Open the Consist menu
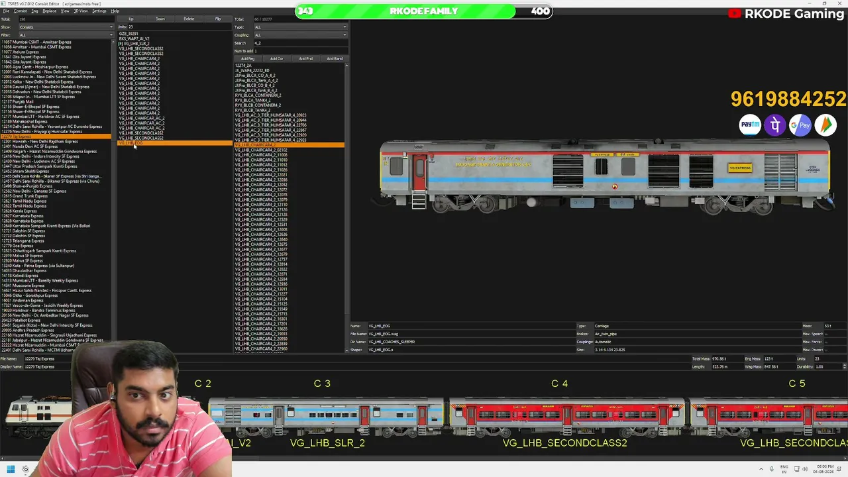The height and width of the screenshot is (477, 848). [x=20, y=11]
